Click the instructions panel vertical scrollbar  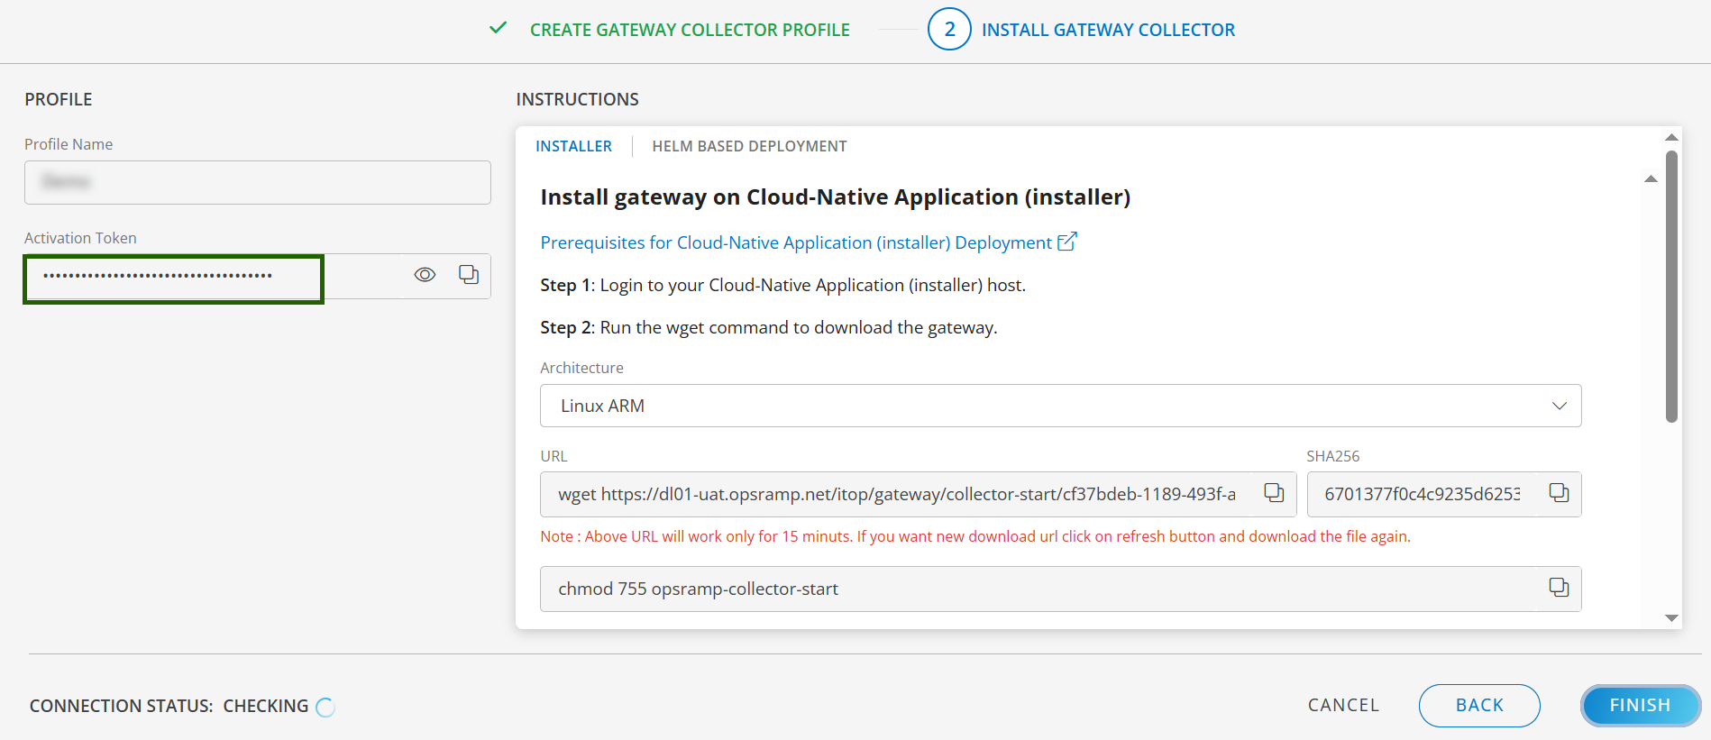(x=1671, y=287)
